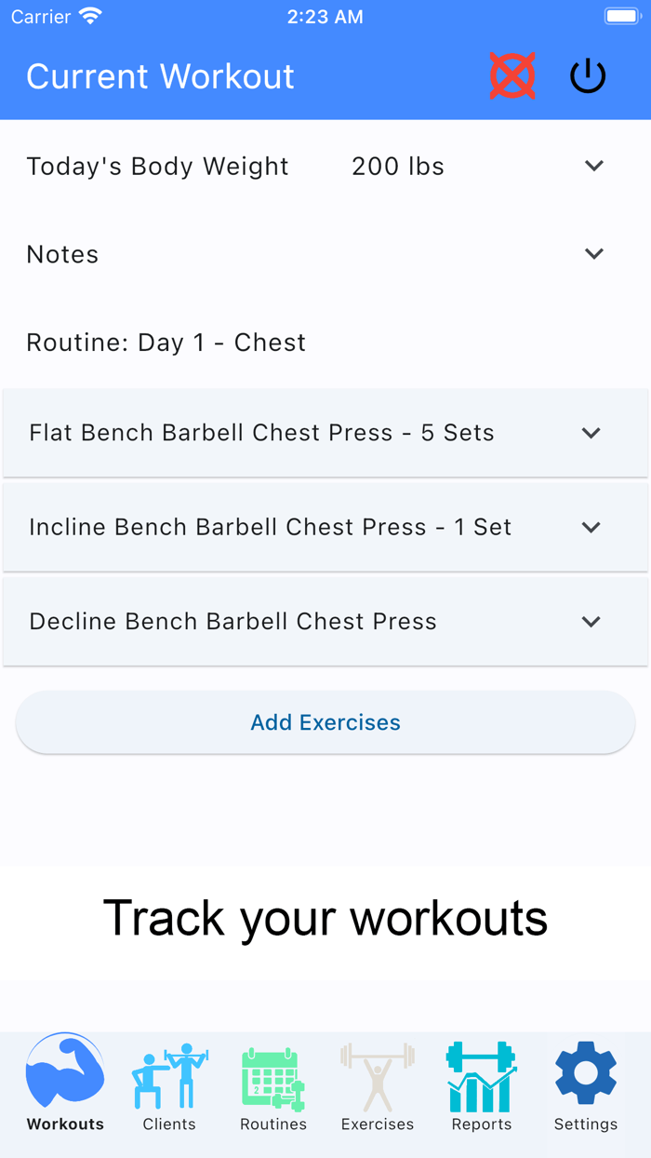
Task: Open the Notes section chevron
Action: pyautogui.click(x=593, y=253)
